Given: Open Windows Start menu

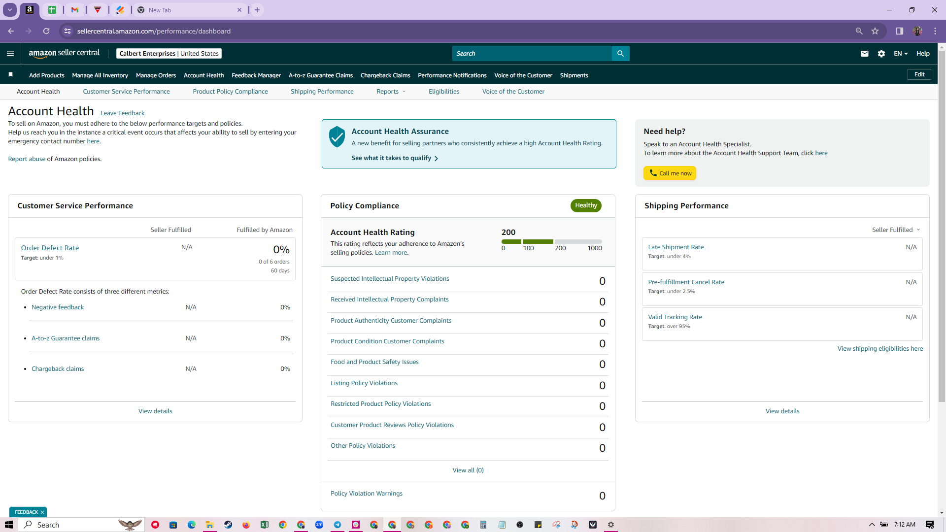Looking at the screenshot, I should click(9, 525).
